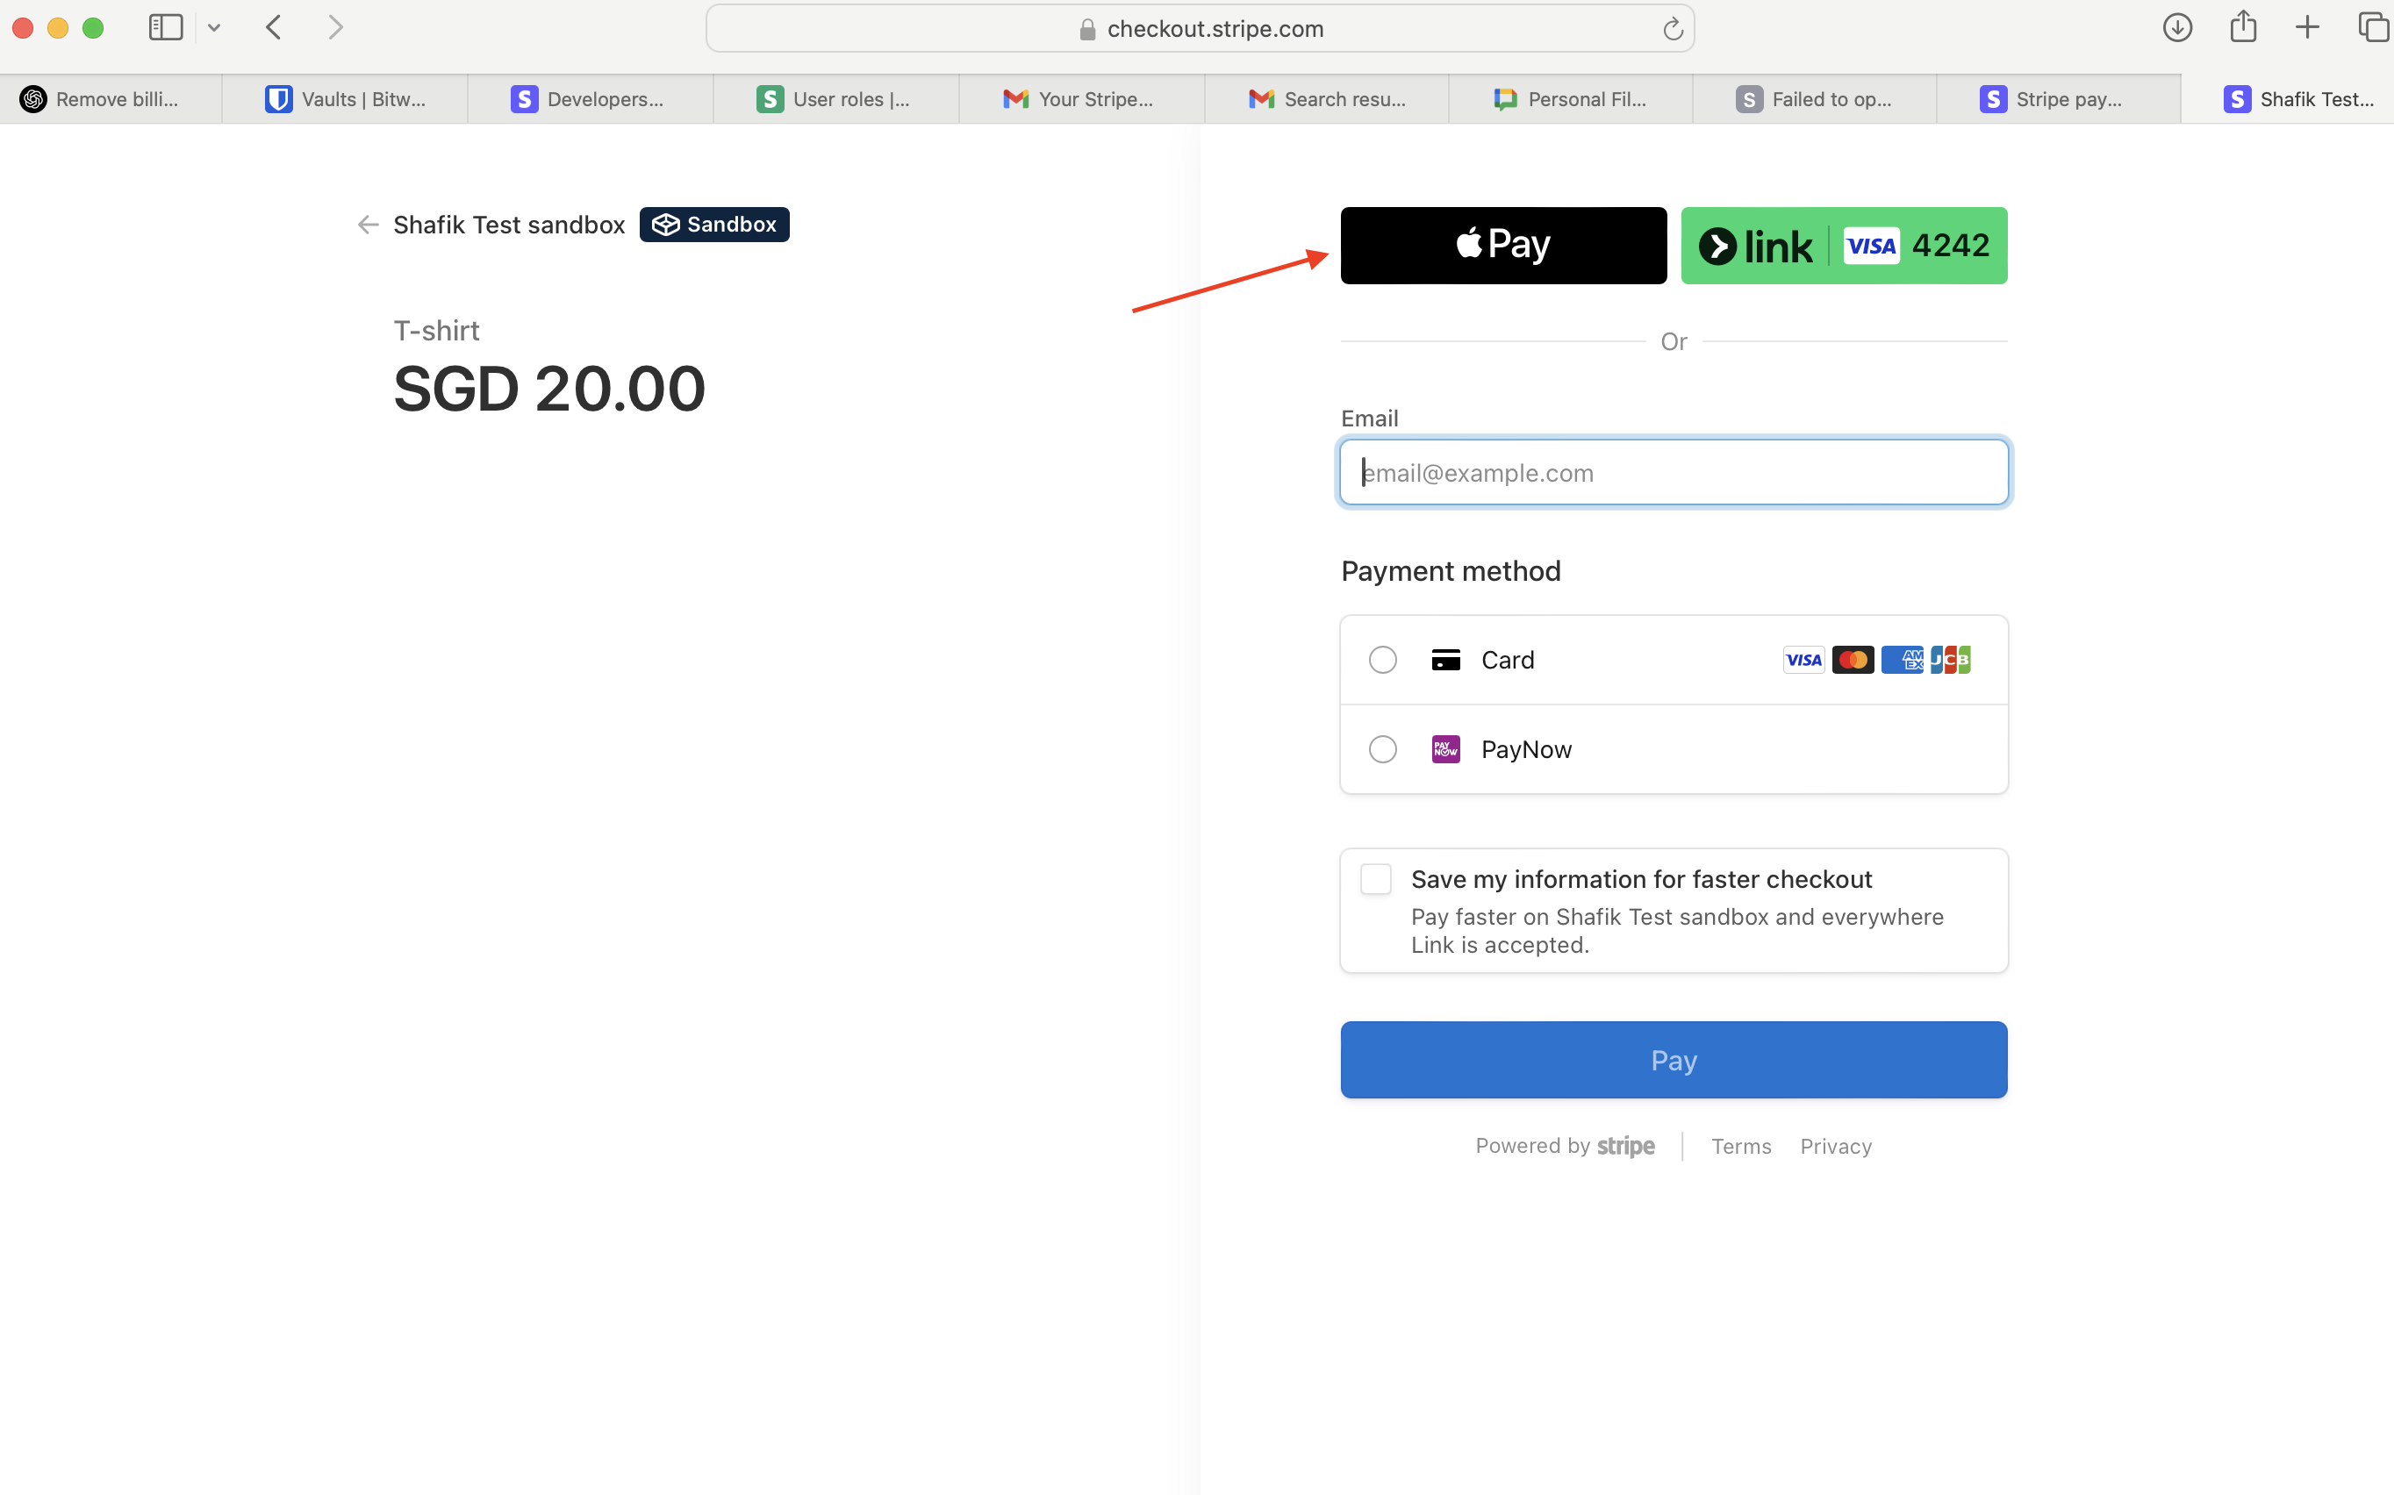Pay with Link Visa 4242 button
2394x1495 pixels.
(x=1844, y=245)
